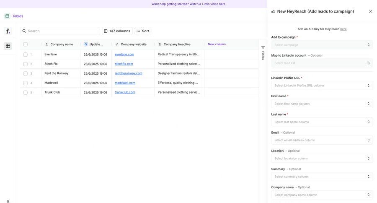
Task: Select the Everlane company name cell
Action: [61, 55]
